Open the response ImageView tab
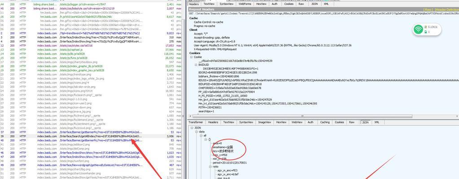Viewport: 459px width, 179px height. tap(264, 122)
